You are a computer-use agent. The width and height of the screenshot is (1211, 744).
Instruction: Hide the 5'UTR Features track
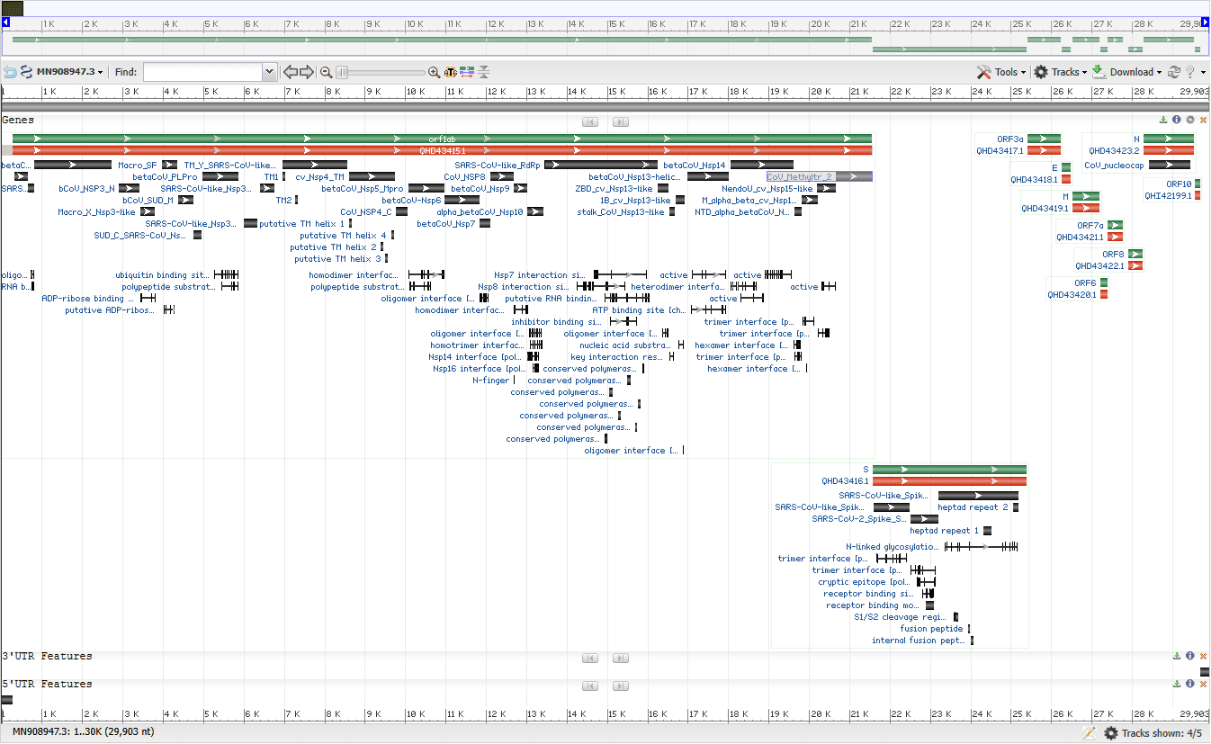[x=1204, y=684]
